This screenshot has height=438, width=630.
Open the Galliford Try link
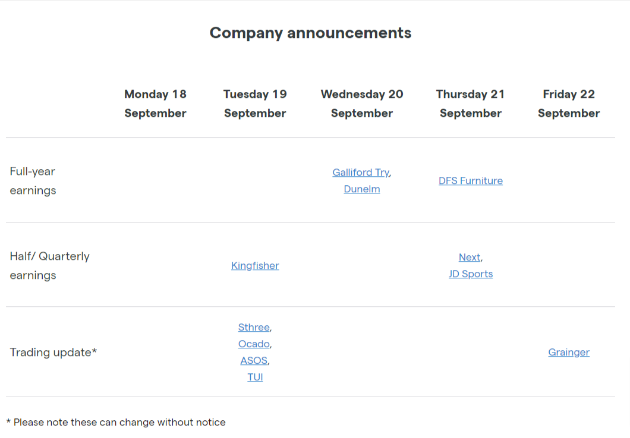click(360, 173)
